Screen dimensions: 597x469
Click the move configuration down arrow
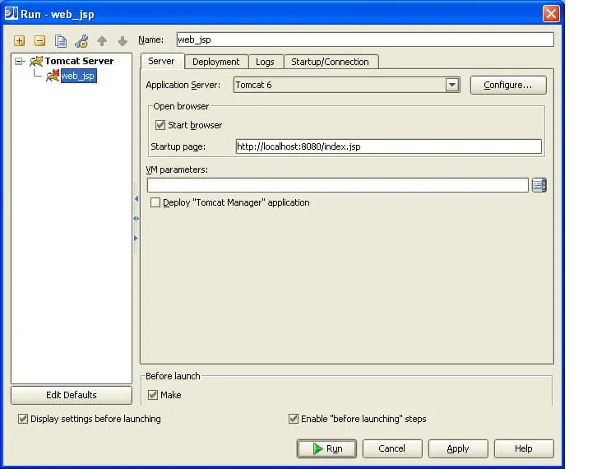123,40
